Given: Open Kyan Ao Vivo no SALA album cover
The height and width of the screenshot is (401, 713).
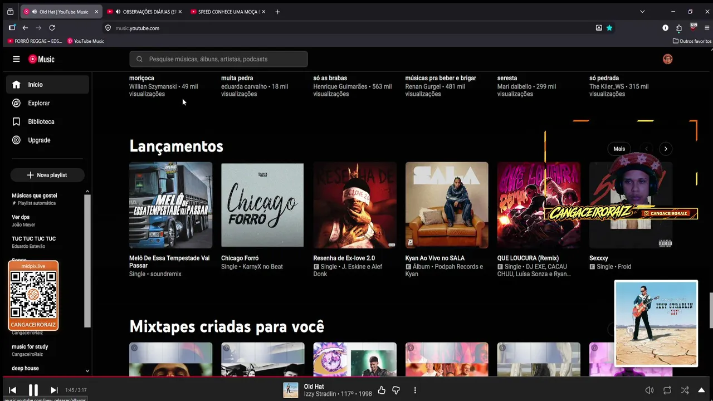Looking at the screenshot, I should [447, 205].
